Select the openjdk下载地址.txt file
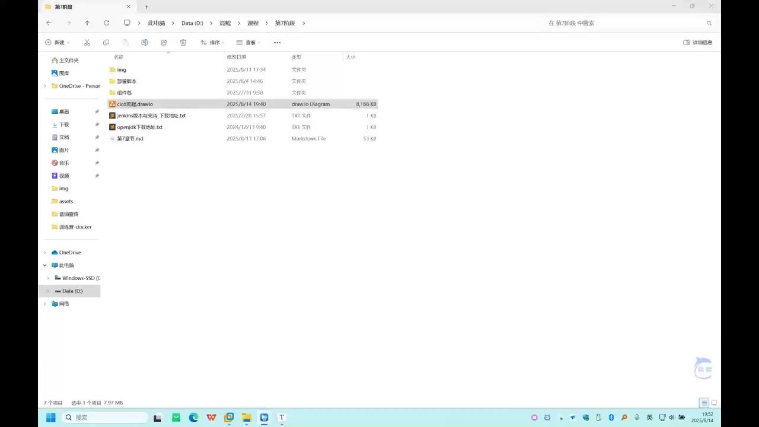Screen dimensions: 759x427 pyautogui.click(x=139, y=127)
